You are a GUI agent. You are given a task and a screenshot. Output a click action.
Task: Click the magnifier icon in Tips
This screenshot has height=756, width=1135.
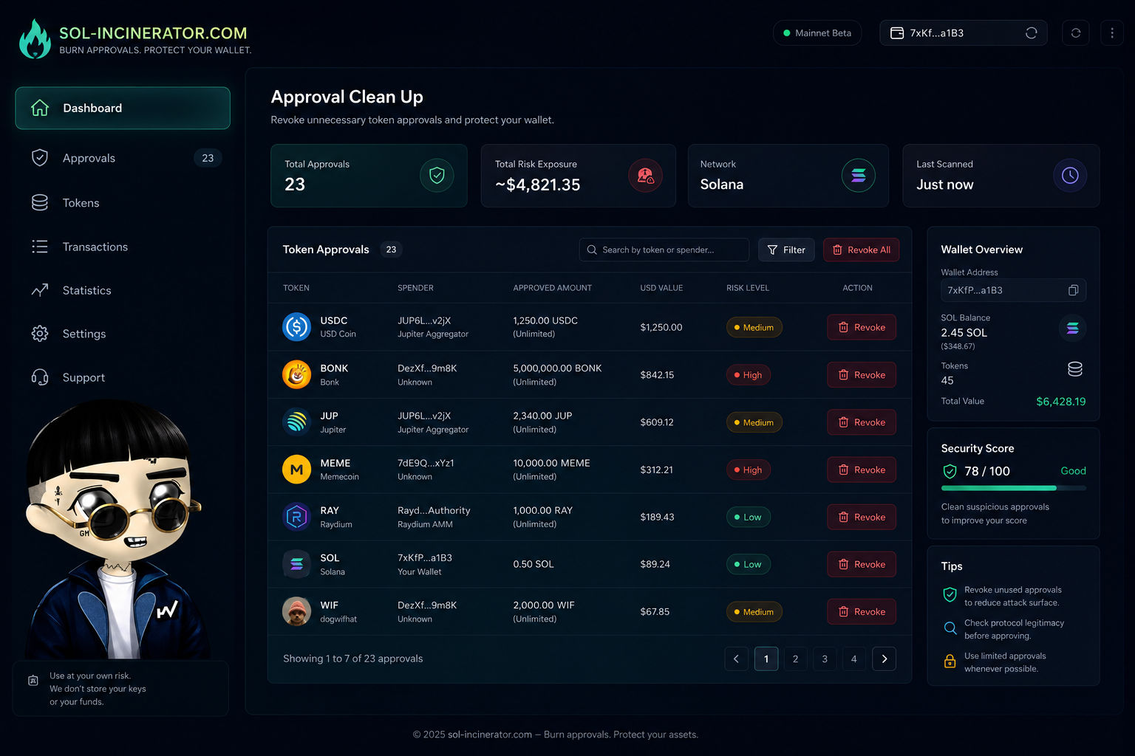(950, 628)
